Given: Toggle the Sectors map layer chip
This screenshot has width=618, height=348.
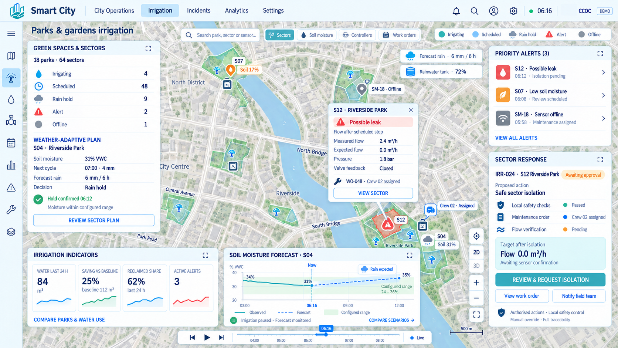Looking at the screenshot, I should (280, 35).
